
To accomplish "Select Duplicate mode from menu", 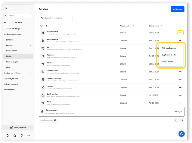I will 169,55.
